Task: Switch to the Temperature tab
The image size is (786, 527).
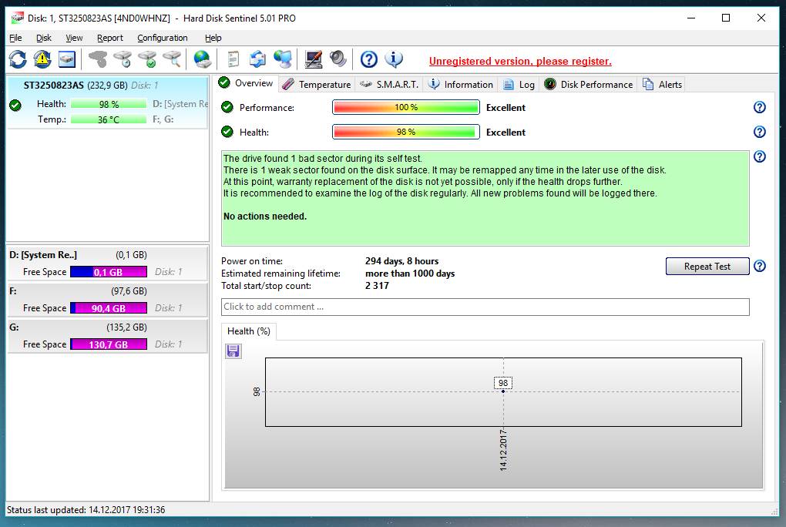Action: click(x=317, y=85)
